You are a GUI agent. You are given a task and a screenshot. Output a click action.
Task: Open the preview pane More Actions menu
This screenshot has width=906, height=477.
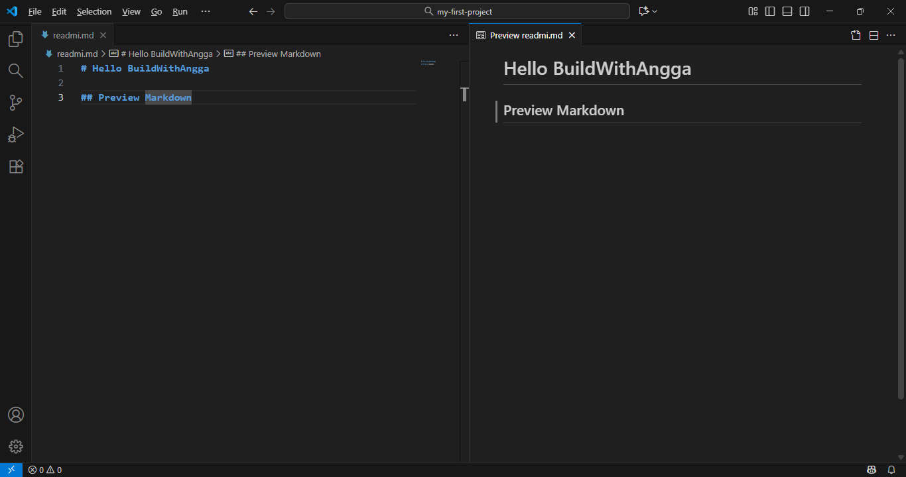click(891, 34)
